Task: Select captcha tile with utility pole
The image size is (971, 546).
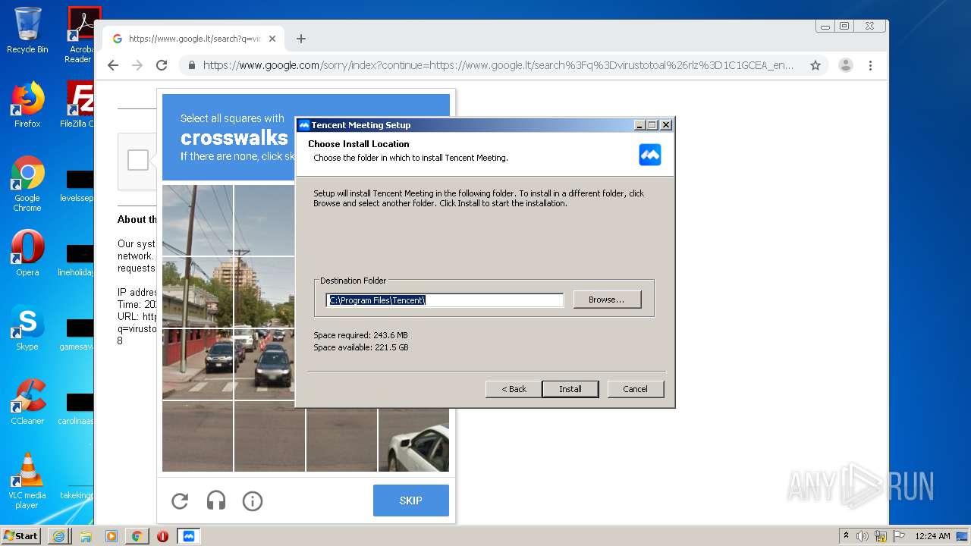Action: tap(197, 220)
